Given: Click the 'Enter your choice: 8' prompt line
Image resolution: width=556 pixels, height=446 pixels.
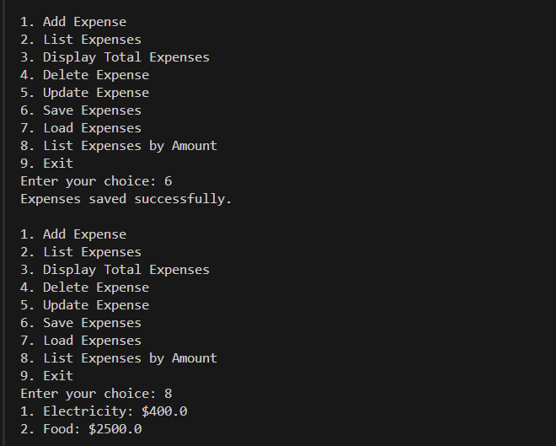Looking at the screenshot, I should coord(96,394).
